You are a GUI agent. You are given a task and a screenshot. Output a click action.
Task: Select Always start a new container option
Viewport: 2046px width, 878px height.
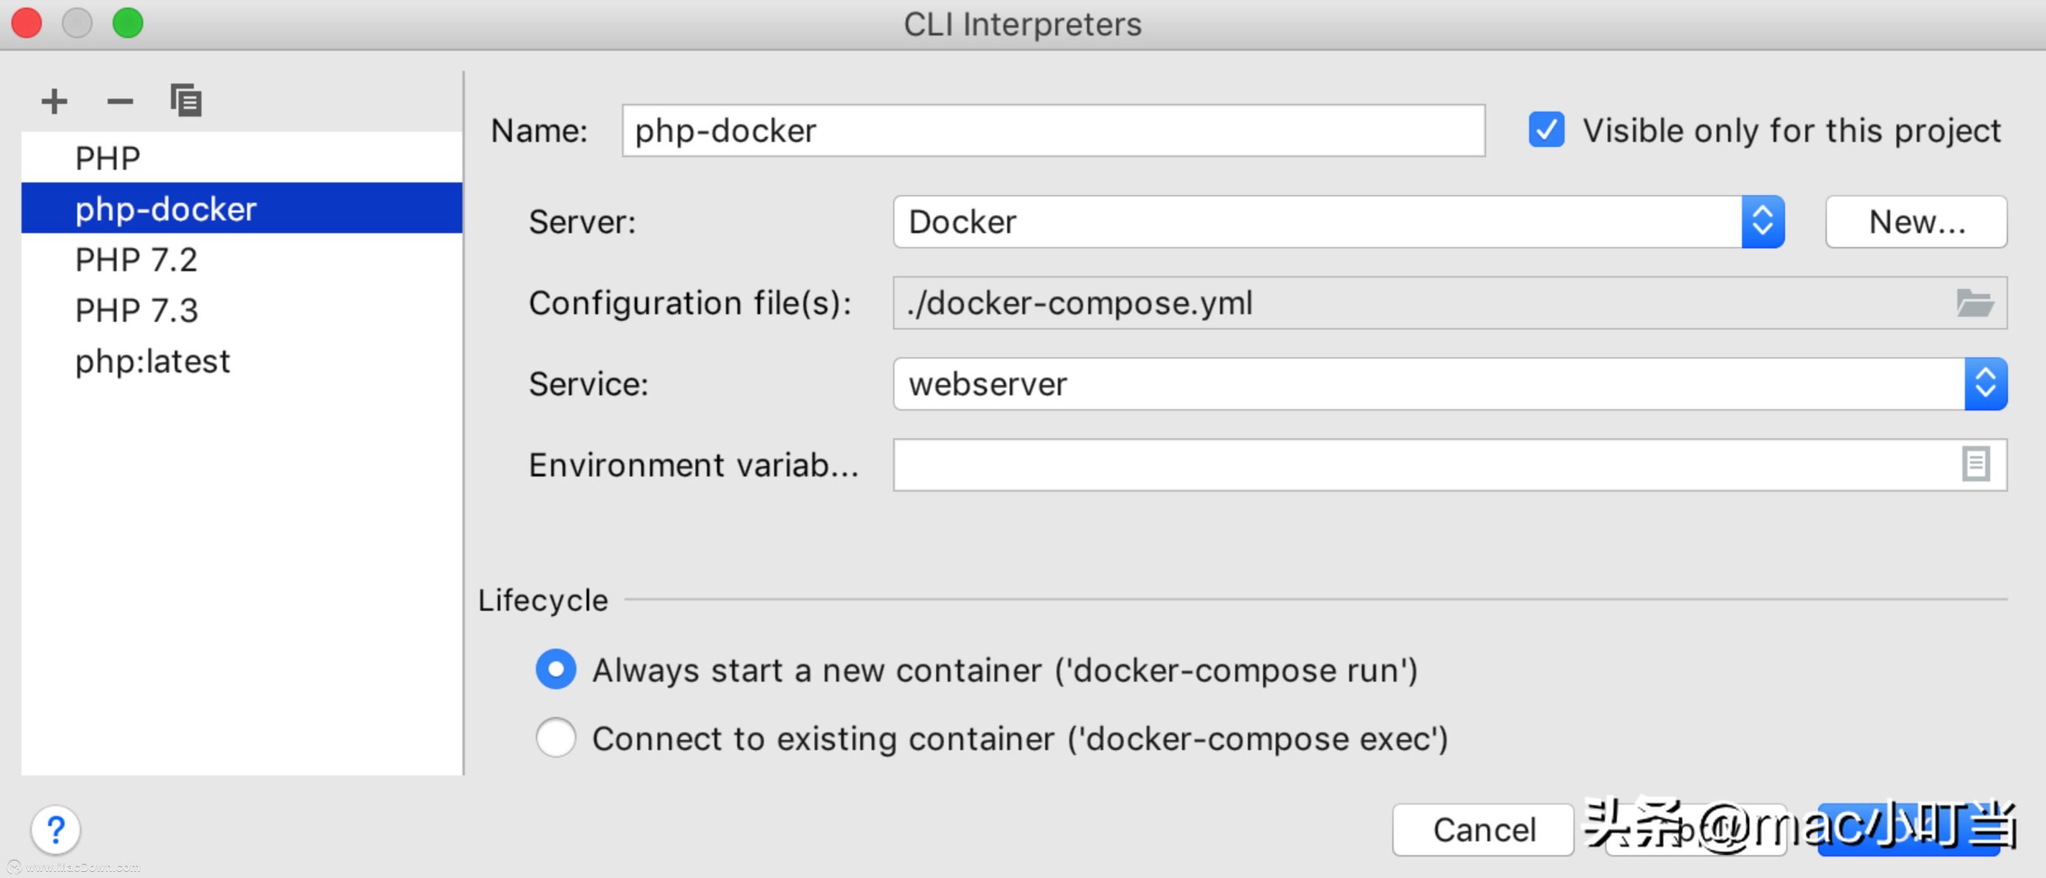(x=556, y=670)
